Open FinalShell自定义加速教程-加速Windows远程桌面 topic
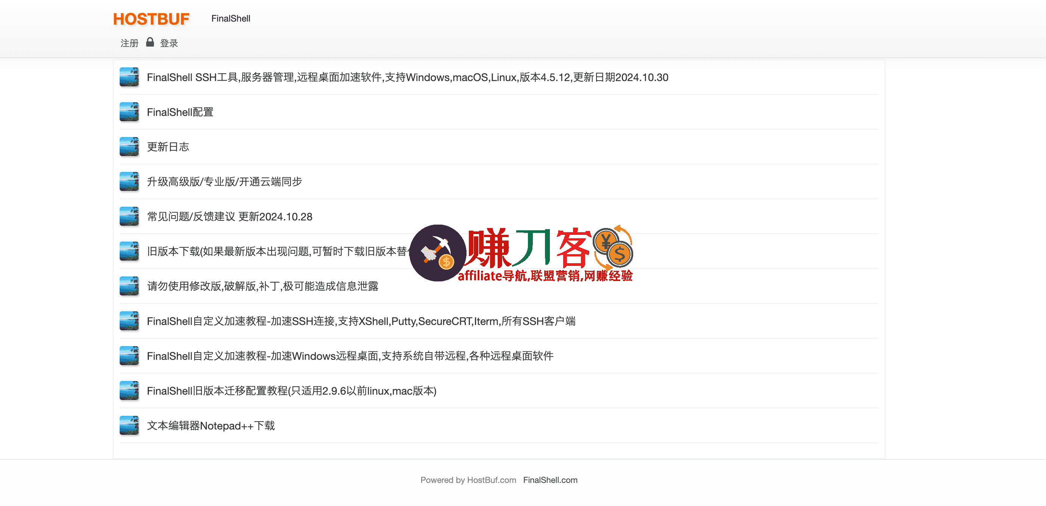Image resolution: width=1046 pixels, height=506 pixels. coord(350,356)
